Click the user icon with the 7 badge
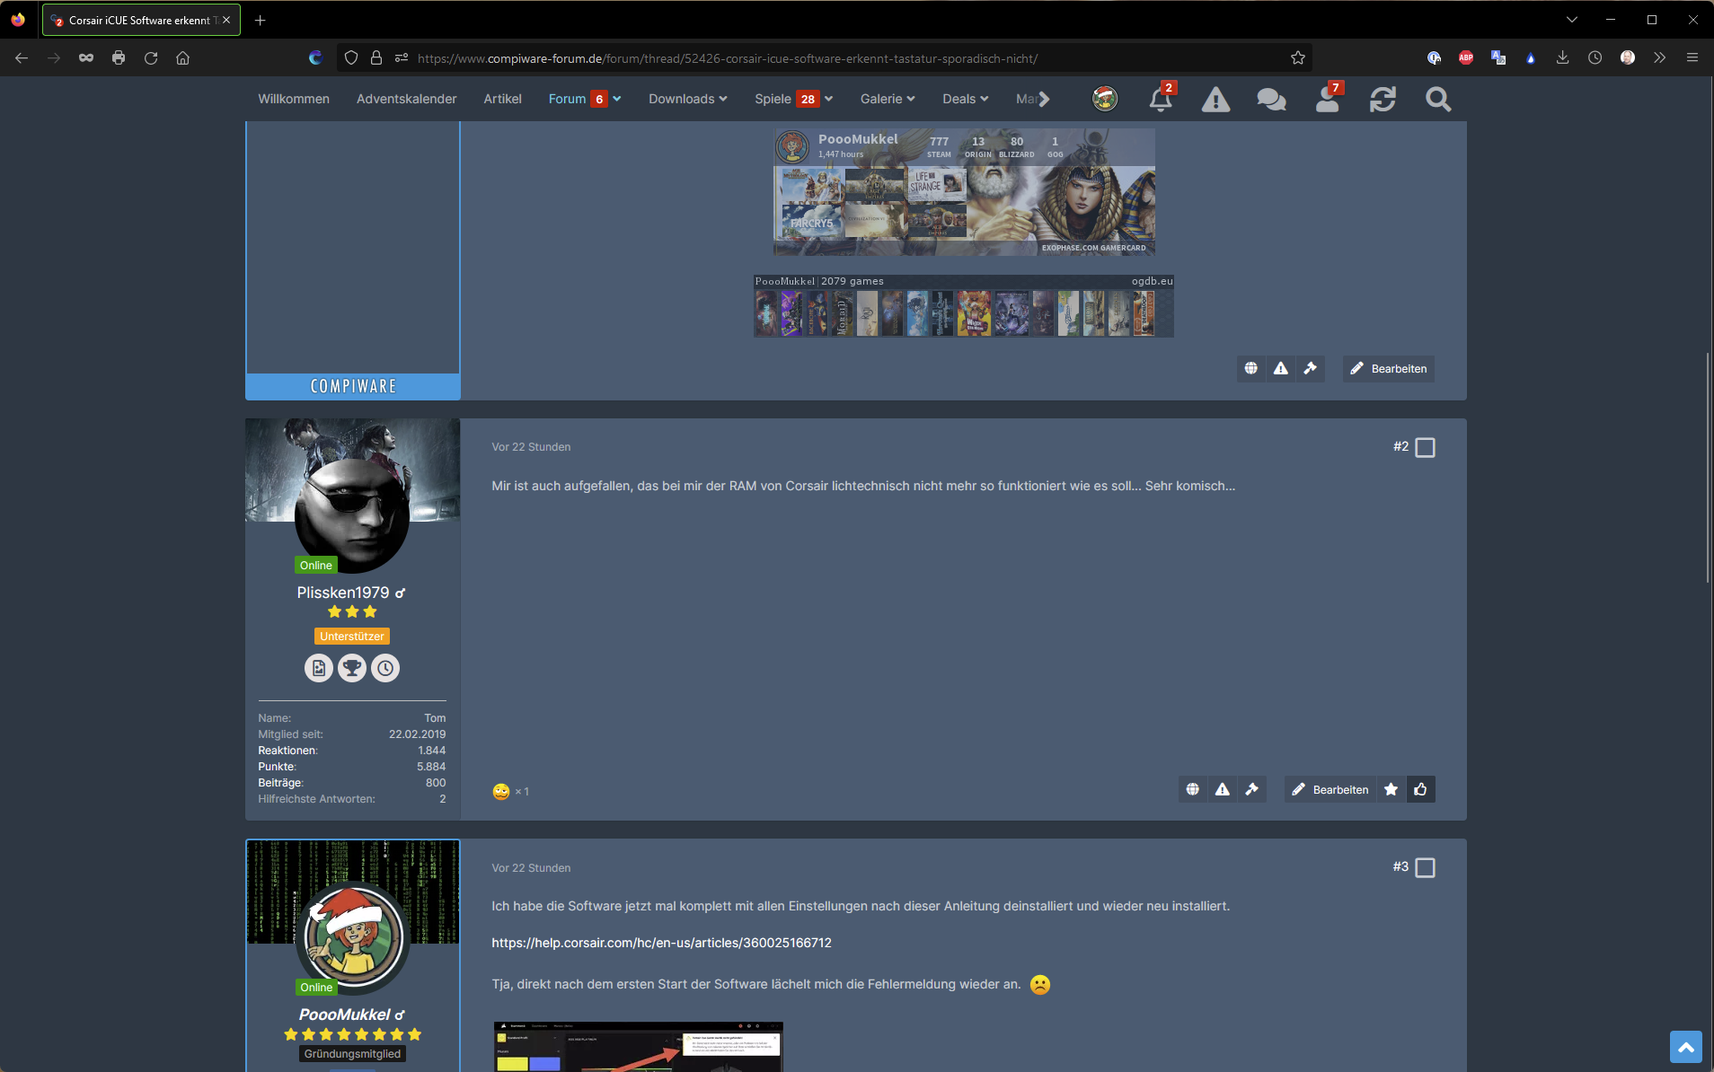The image size is (1714, 1072). 1327,99
